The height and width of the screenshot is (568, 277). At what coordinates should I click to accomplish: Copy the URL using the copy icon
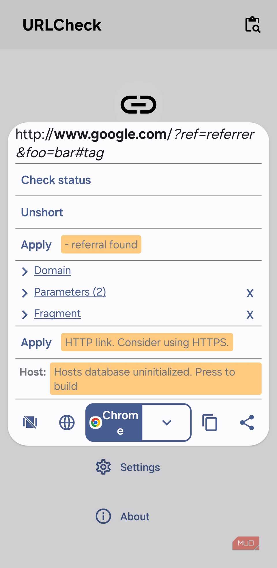tap(209, 422)
